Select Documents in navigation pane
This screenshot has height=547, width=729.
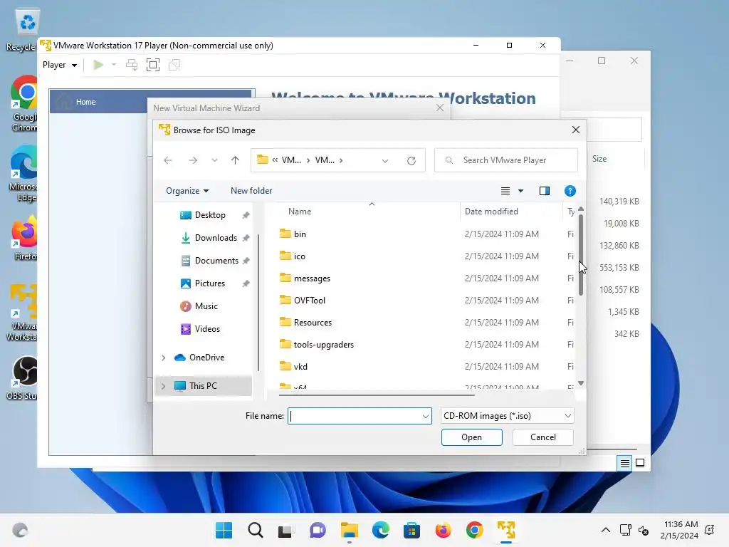point(216,261)
